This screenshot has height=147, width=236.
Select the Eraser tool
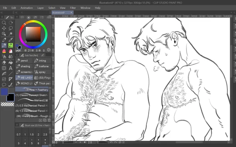(4, 62)
